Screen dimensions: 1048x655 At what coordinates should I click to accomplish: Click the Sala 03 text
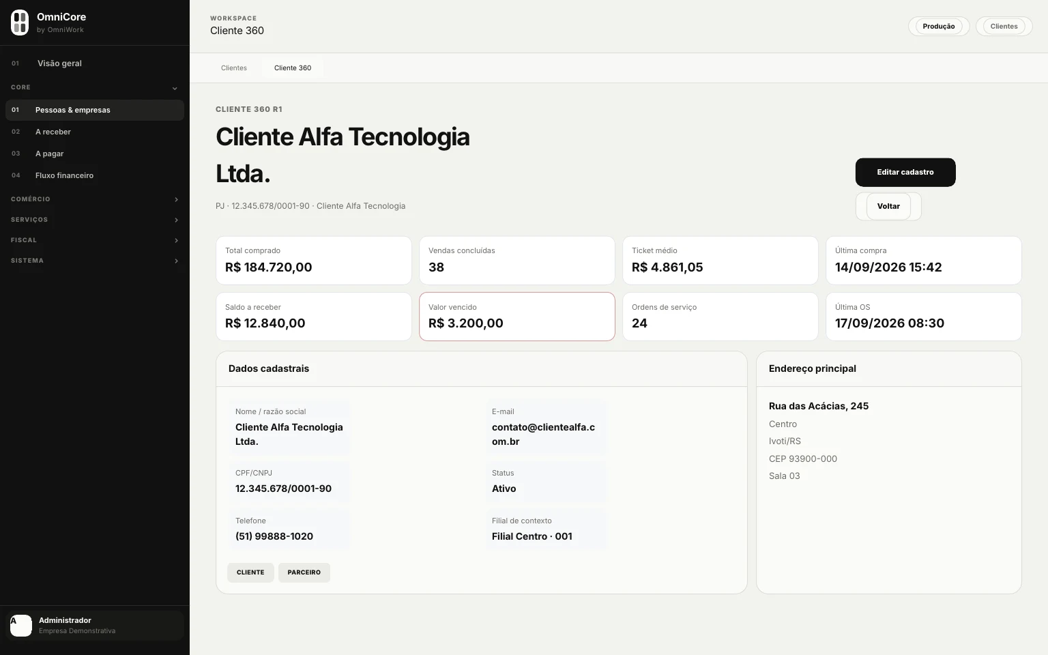(785, 476)
